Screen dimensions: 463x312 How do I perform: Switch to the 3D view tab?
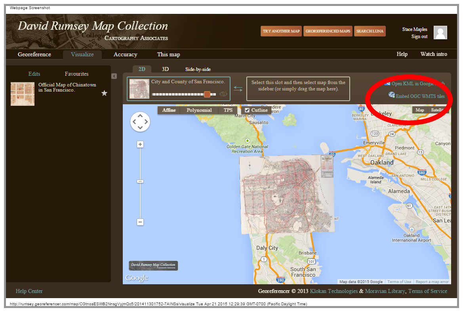[165, 69]
